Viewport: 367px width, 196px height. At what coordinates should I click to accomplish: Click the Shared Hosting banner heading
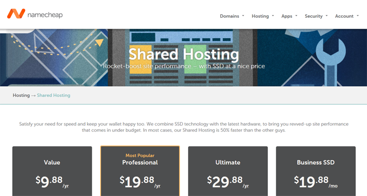click(183, 54)
